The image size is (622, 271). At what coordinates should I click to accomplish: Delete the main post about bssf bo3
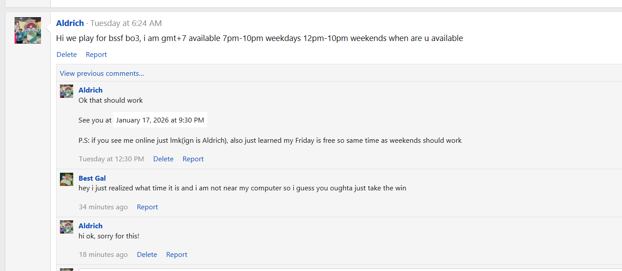pos(67,55)
